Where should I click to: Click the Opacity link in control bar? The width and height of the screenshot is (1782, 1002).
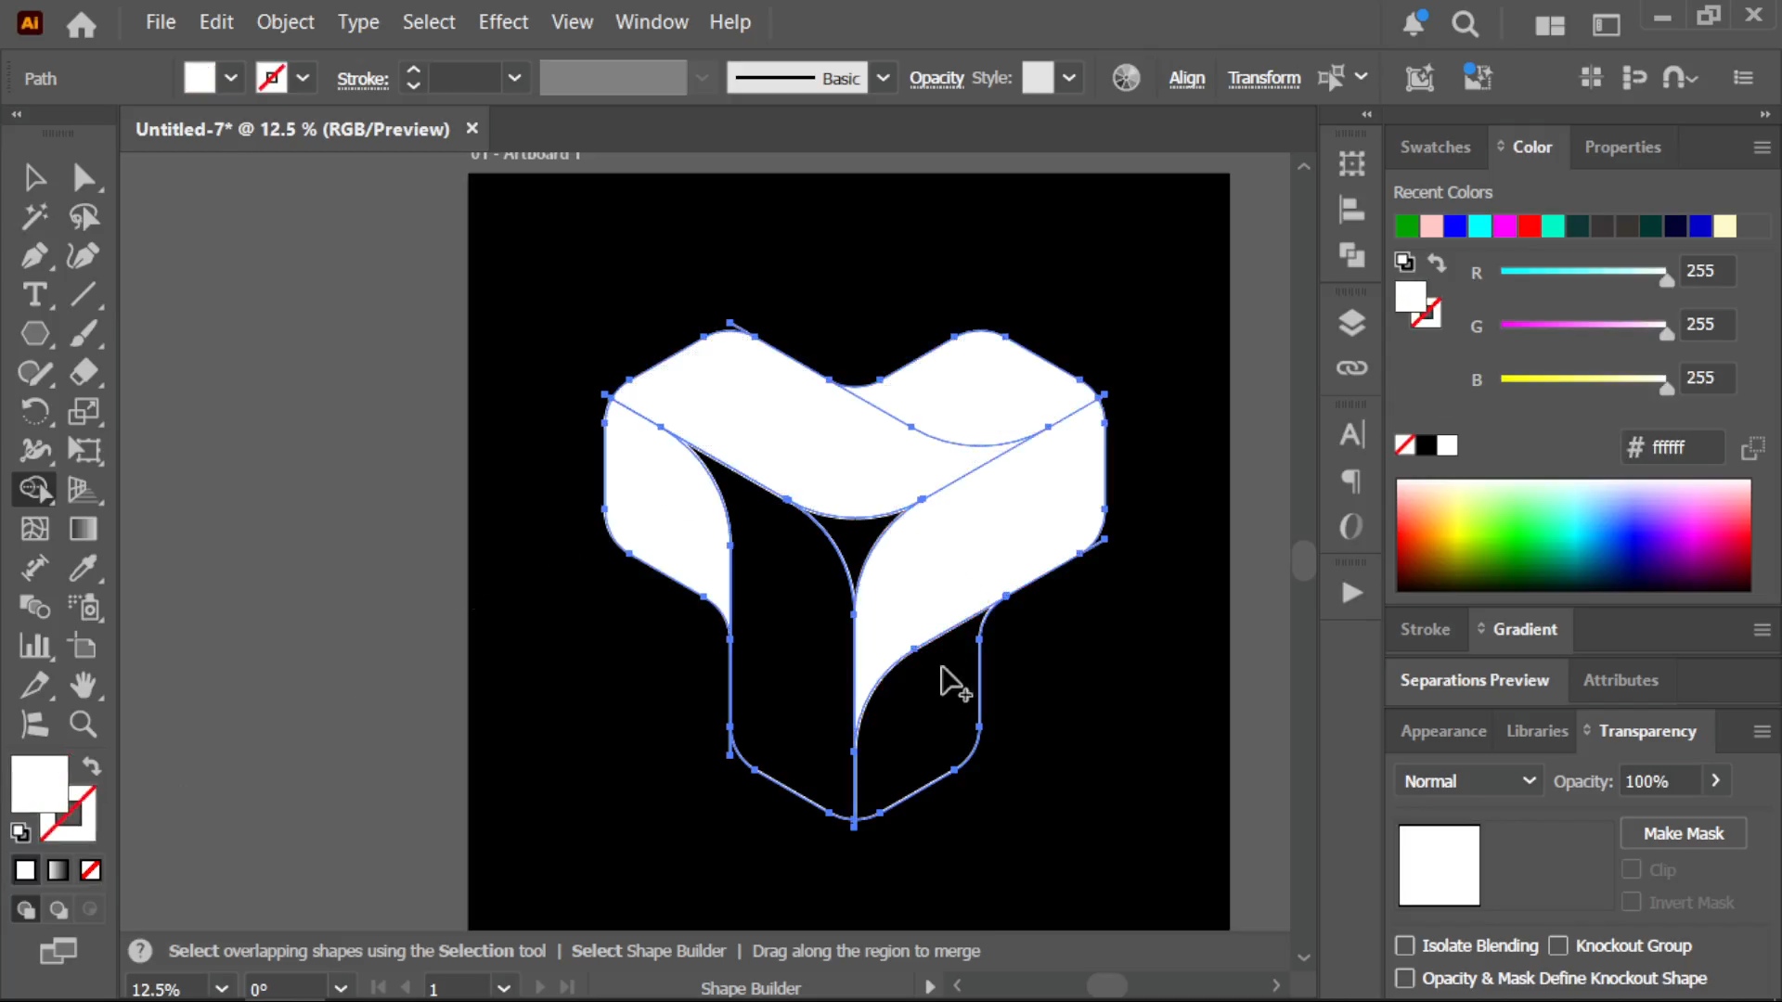point(936,78)
